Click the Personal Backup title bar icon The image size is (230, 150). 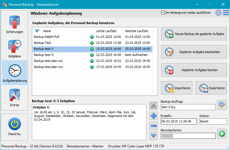[x=5, y=4]
